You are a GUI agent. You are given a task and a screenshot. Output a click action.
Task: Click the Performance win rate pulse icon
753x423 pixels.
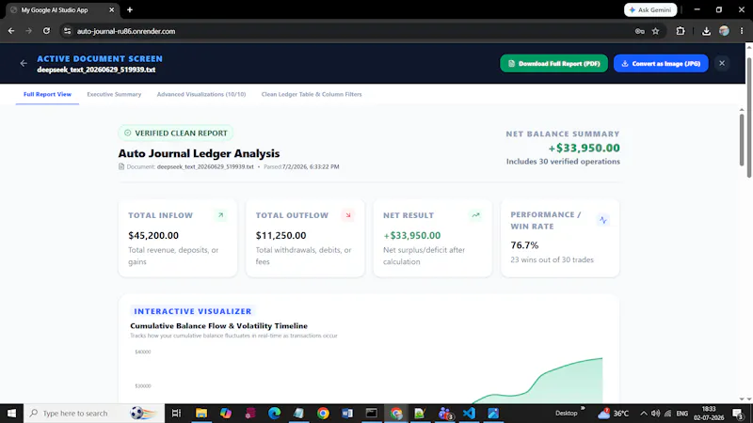pos(603,220)
